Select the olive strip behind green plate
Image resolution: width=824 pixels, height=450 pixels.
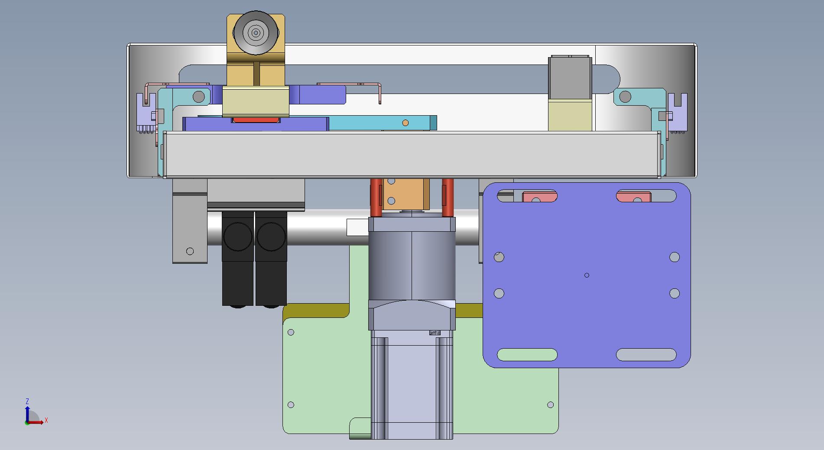316,310
